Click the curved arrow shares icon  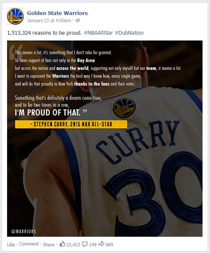tap(101, 244)
